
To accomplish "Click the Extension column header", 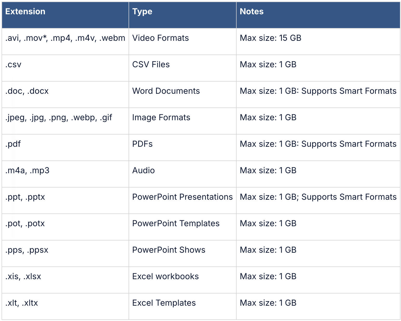I will point(25,12).
